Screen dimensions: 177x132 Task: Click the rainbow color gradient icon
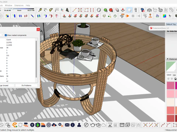pyautogui.click(x=164, y=16)
